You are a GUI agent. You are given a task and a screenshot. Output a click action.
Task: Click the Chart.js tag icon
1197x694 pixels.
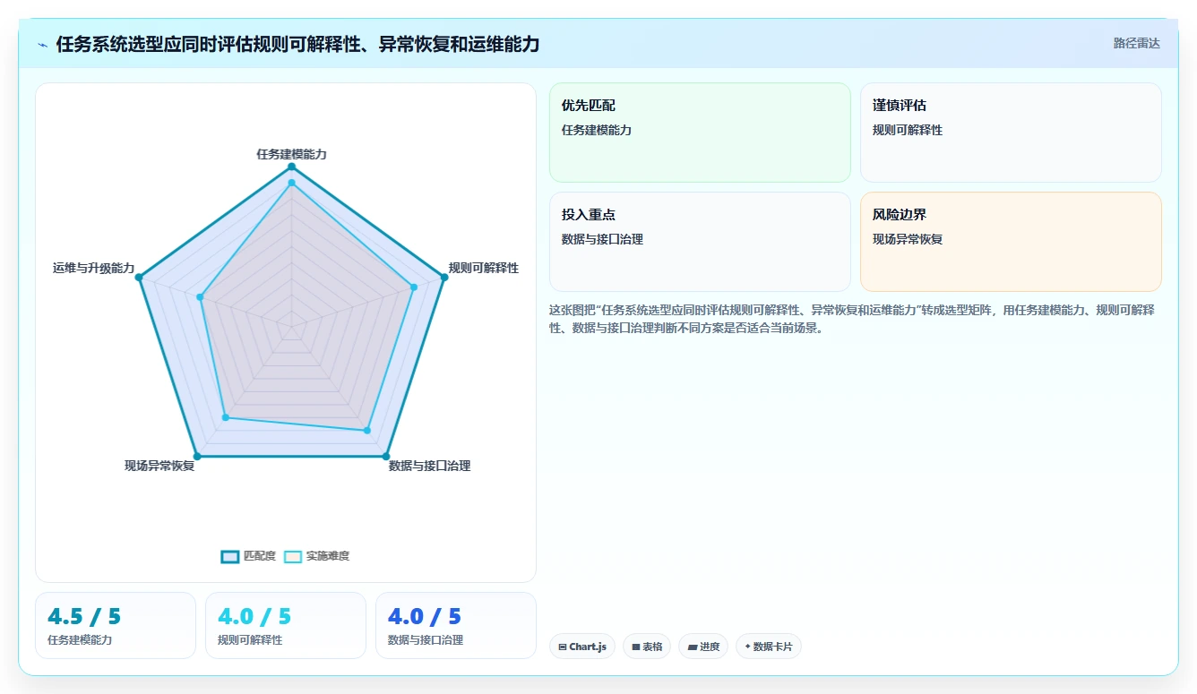[x=563, y=647]
